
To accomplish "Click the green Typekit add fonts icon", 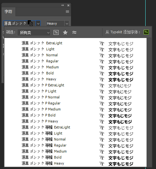I will tap(146, 32).
